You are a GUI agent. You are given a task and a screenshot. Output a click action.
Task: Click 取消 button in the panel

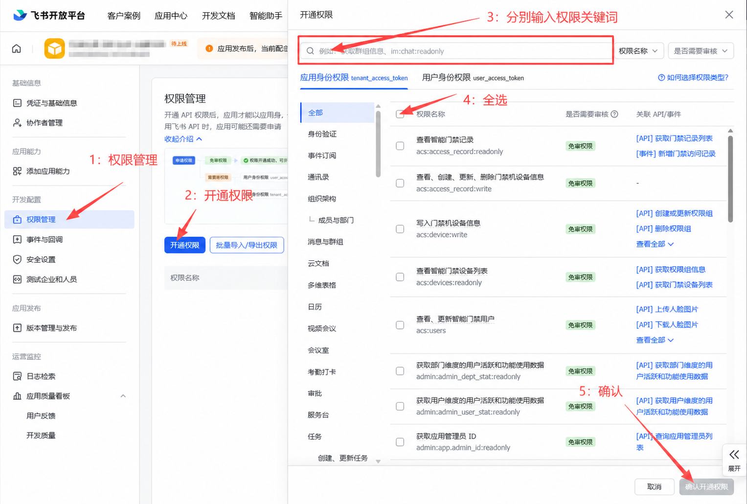pos(655,486)
